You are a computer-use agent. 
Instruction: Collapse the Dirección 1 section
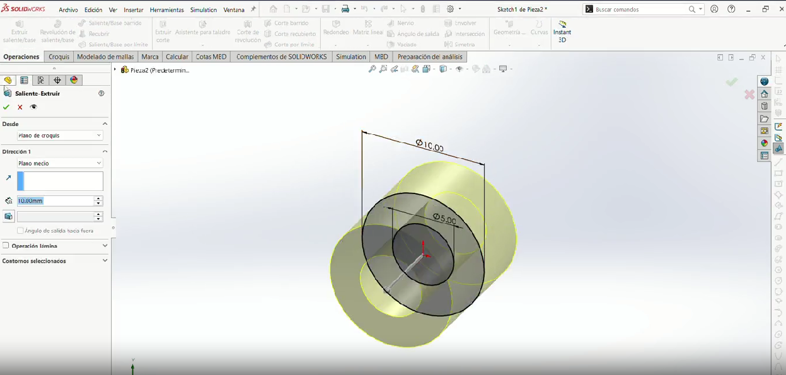tap(105, 152)
